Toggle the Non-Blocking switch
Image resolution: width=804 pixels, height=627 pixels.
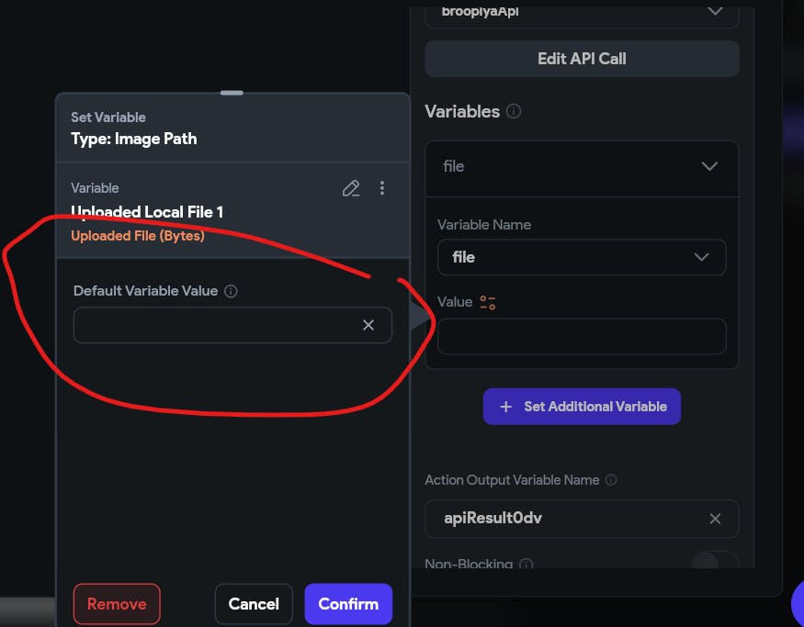tap(714, 562)
